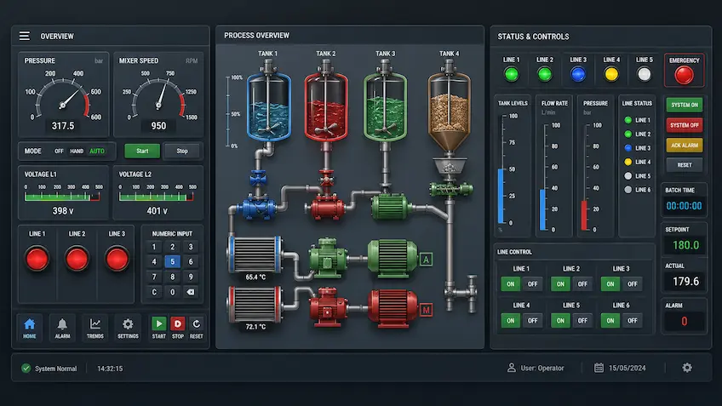
Task: Click the red valve below Tank 2
Action: tap(326, 178)
